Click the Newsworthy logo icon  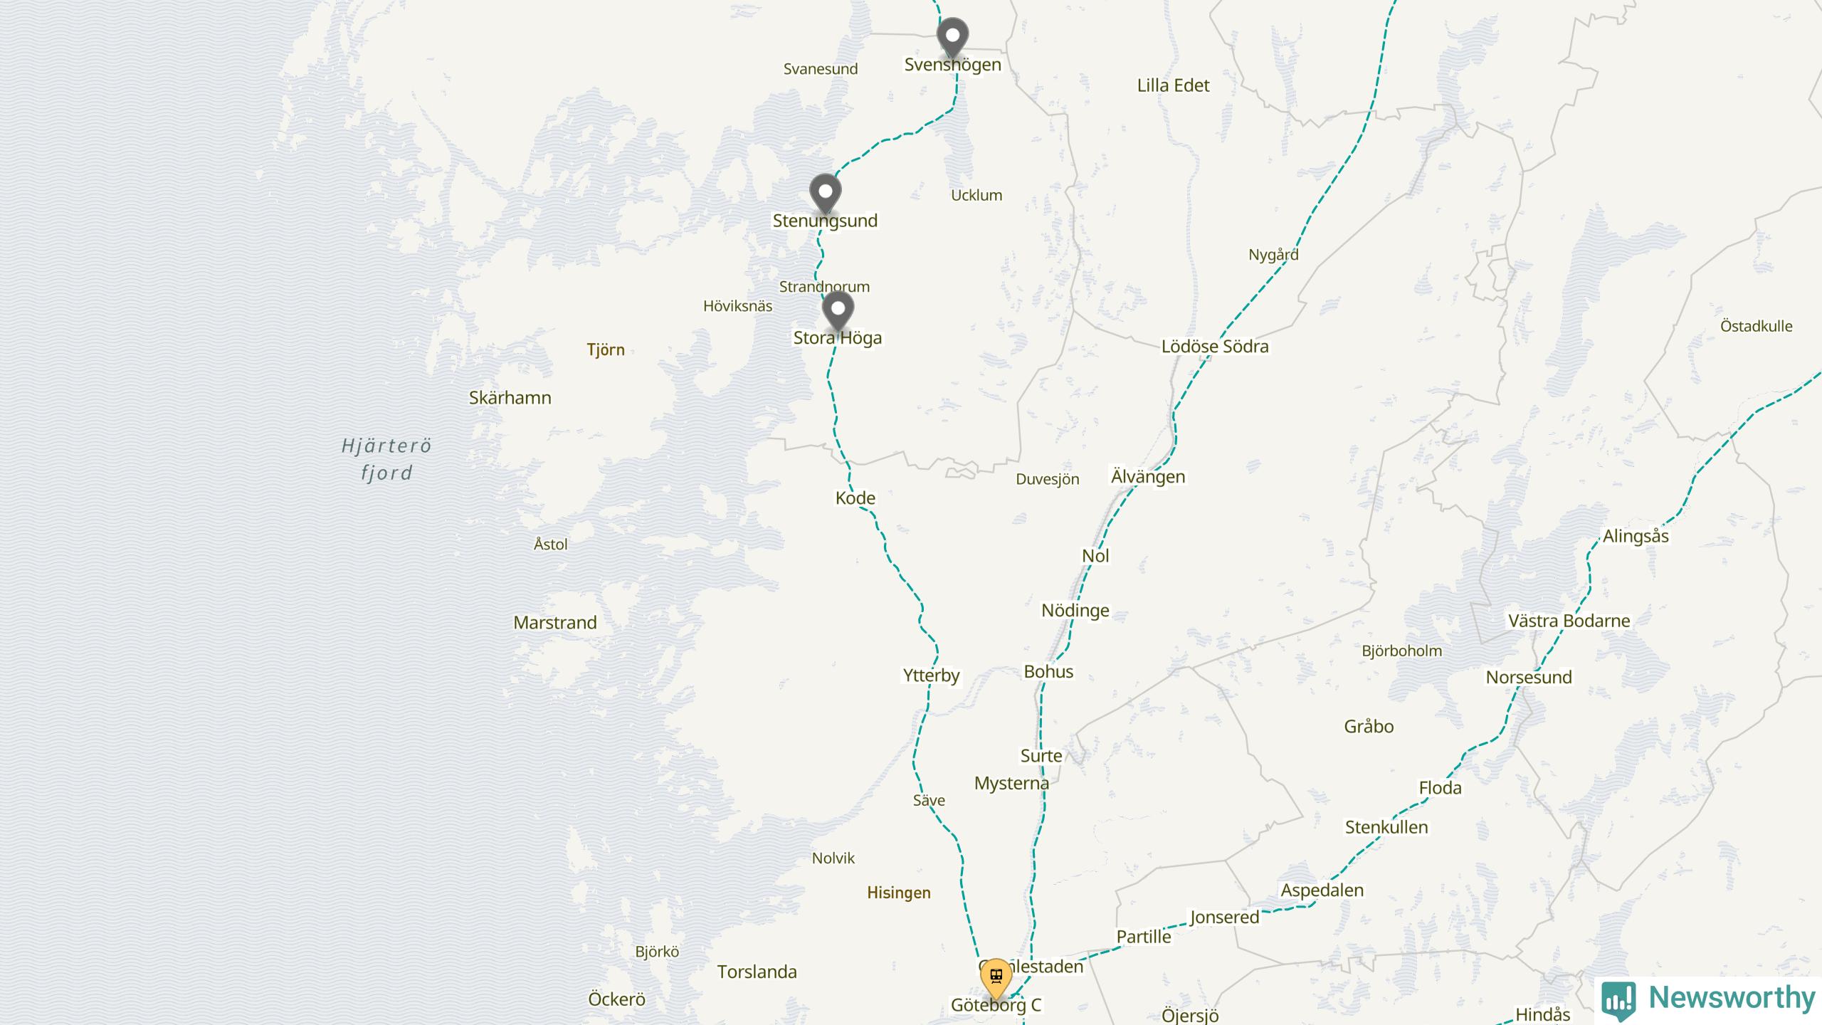pyautogui.click(x=1618, y=1000)
